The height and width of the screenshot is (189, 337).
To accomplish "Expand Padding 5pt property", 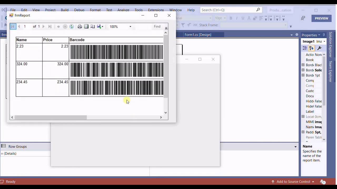I will [303, 132].
